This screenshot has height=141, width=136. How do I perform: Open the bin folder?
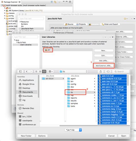(72, 81)
